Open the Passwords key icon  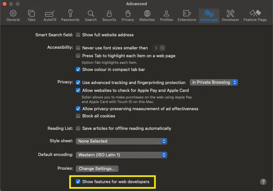pos(70,15)
